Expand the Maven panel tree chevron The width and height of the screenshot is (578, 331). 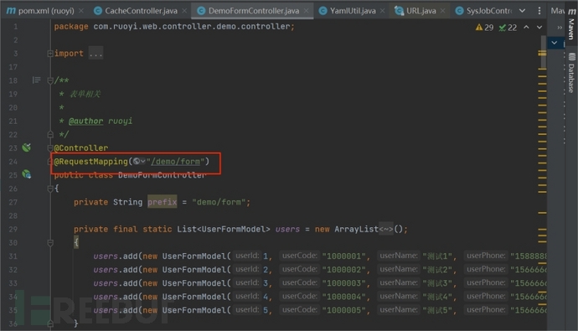tap(555, 43)
